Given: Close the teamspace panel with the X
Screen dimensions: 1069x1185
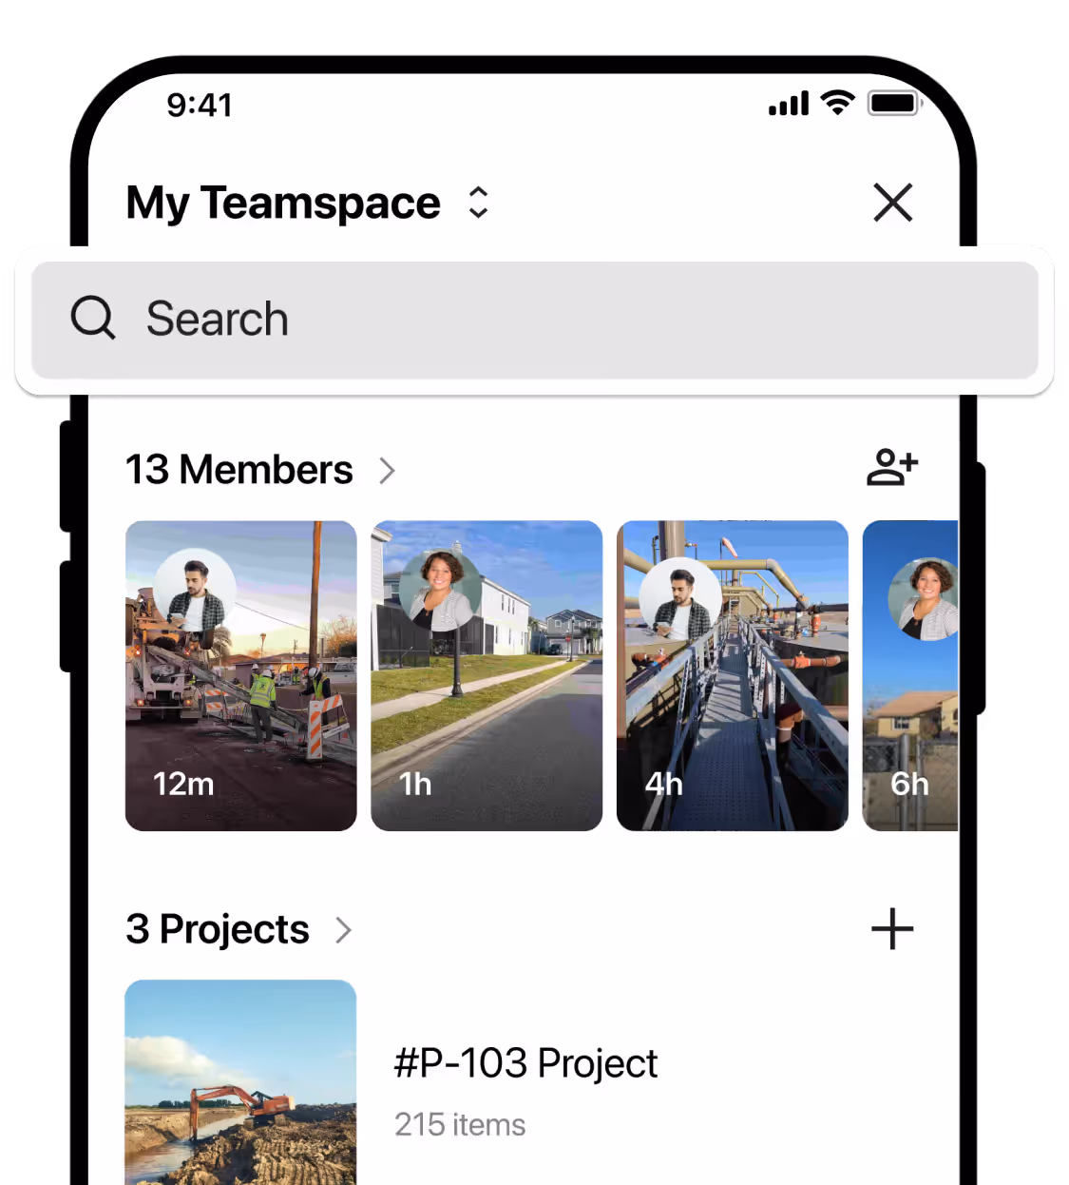Looking at the screenshot, I should click(893, 203).
